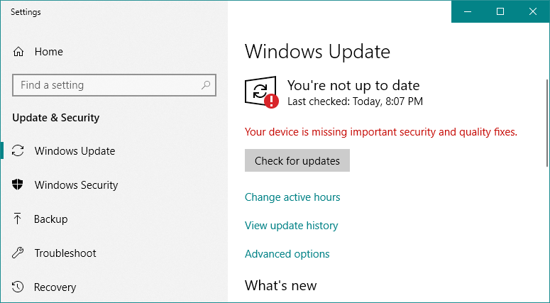View update history link
The image size is (550, 303).
291,226
